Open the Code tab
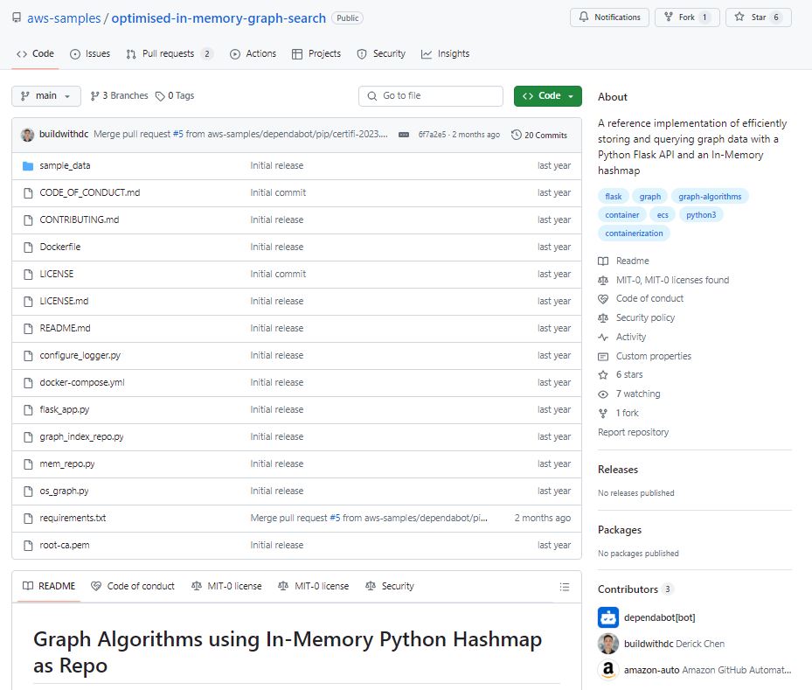The height and width of the screenshot is (690, 812). pos(35,54)
